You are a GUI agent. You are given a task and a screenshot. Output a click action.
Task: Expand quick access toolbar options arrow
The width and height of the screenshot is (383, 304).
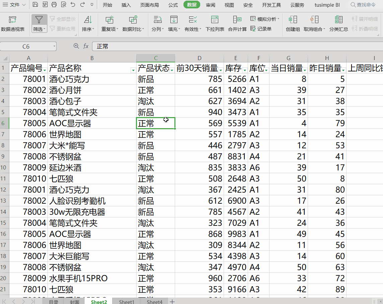click(x=92, y=4)
